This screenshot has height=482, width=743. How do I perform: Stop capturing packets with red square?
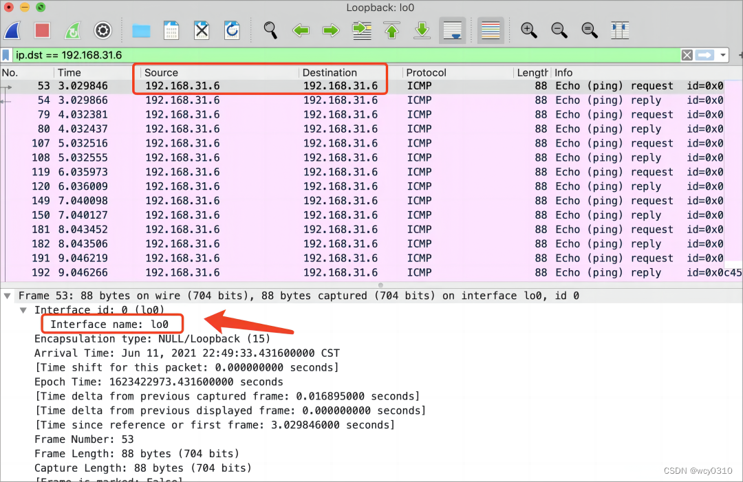[42, 31]
